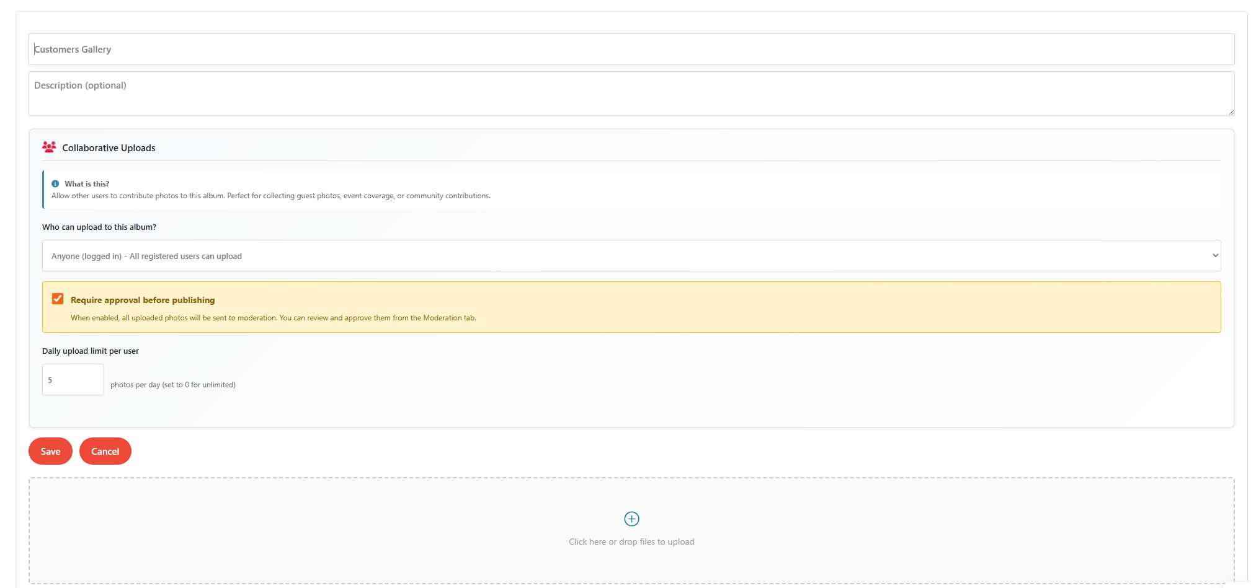Click the blue info icon beside 'What is this?'
The height and width of the screenshot is (588, 1251).
[55, 183]
